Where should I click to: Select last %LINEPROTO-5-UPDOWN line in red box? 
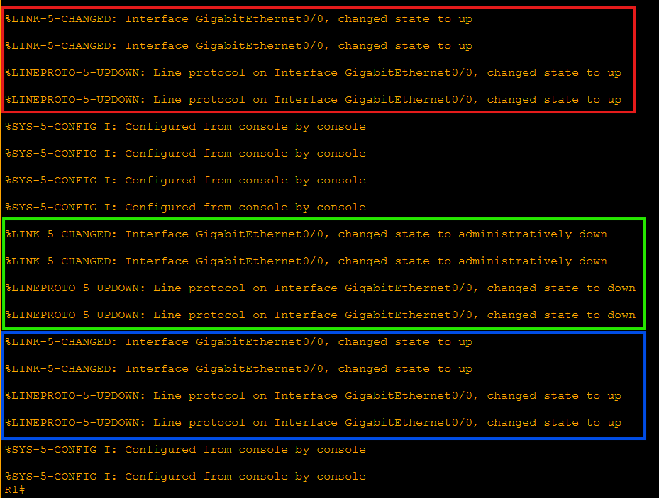click(x=312, y=100)
